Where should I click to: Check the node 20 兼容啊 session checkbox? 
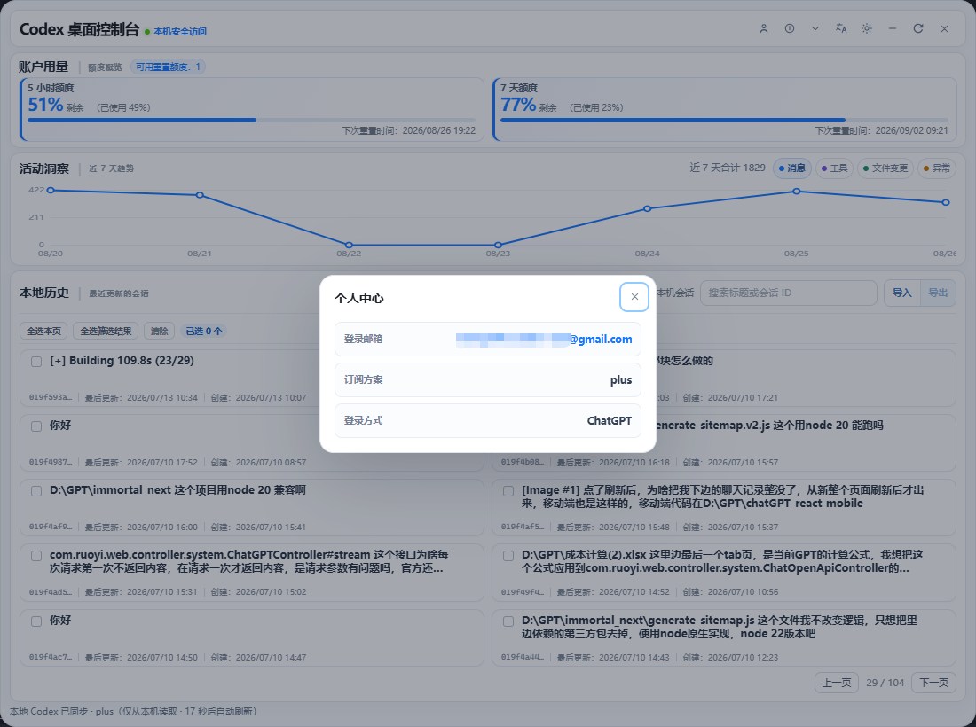pos(36,490)
